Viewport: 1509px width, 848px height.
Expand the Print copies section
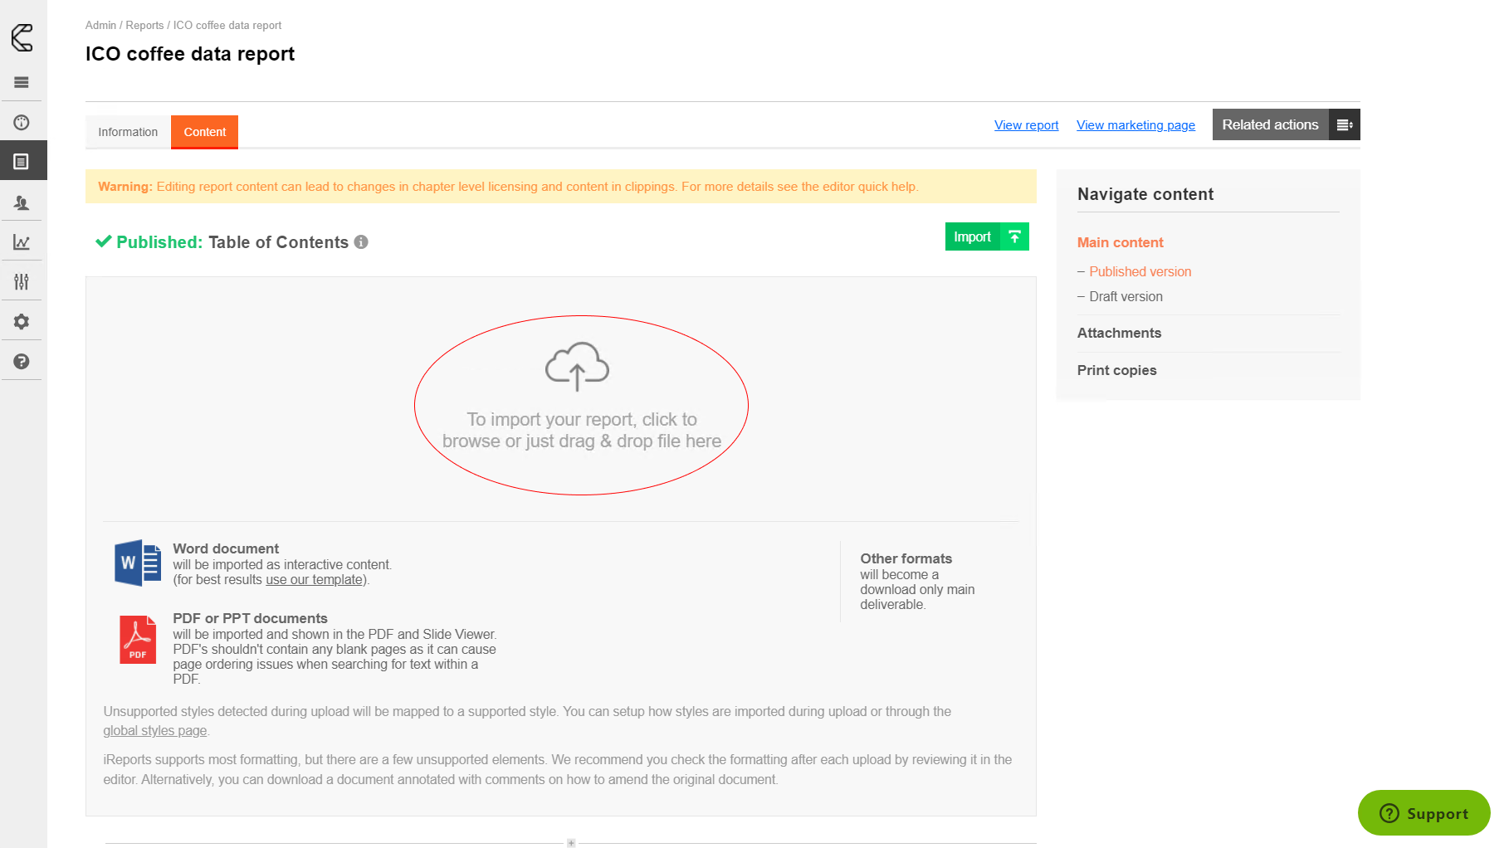1116,370
